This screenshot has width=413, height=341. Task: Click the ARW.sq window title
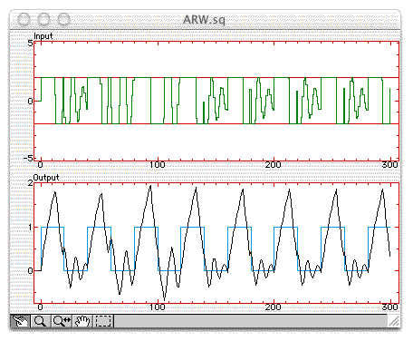(204, 20)
